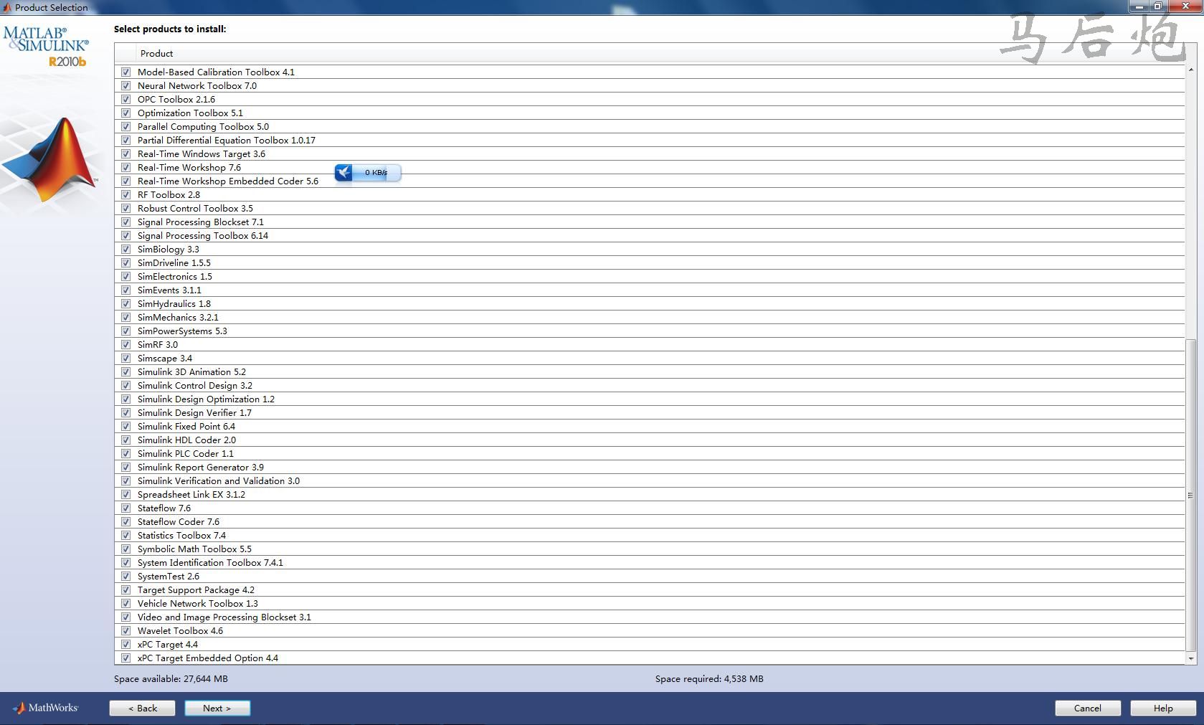Click Simulink PLC Coder 1.1 text
Image resolution: width=1204 pixels, height=725 pixels.
tap(186, 453)
